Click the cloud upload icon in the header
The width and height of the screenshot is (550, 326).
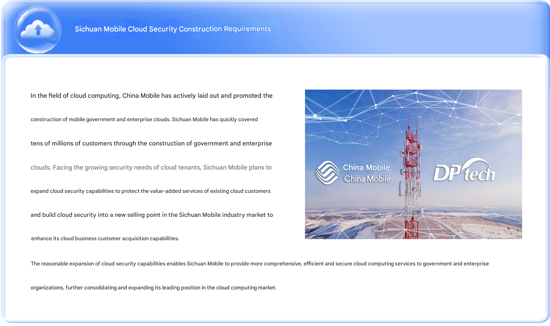(38, 30)
